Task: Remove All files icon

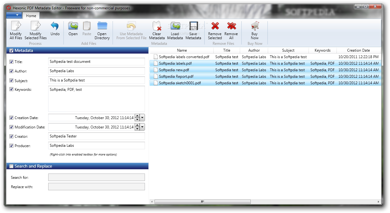Action: [x=231, y=26]
